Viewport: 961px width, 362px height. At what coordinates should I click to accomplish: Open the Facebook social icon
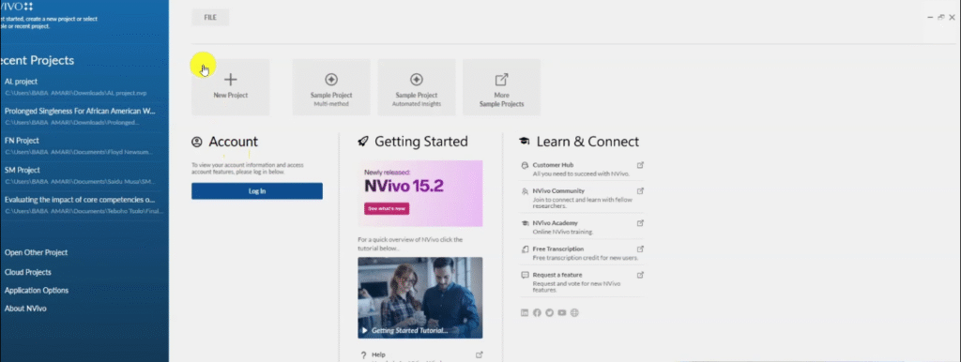pos(537,312)
